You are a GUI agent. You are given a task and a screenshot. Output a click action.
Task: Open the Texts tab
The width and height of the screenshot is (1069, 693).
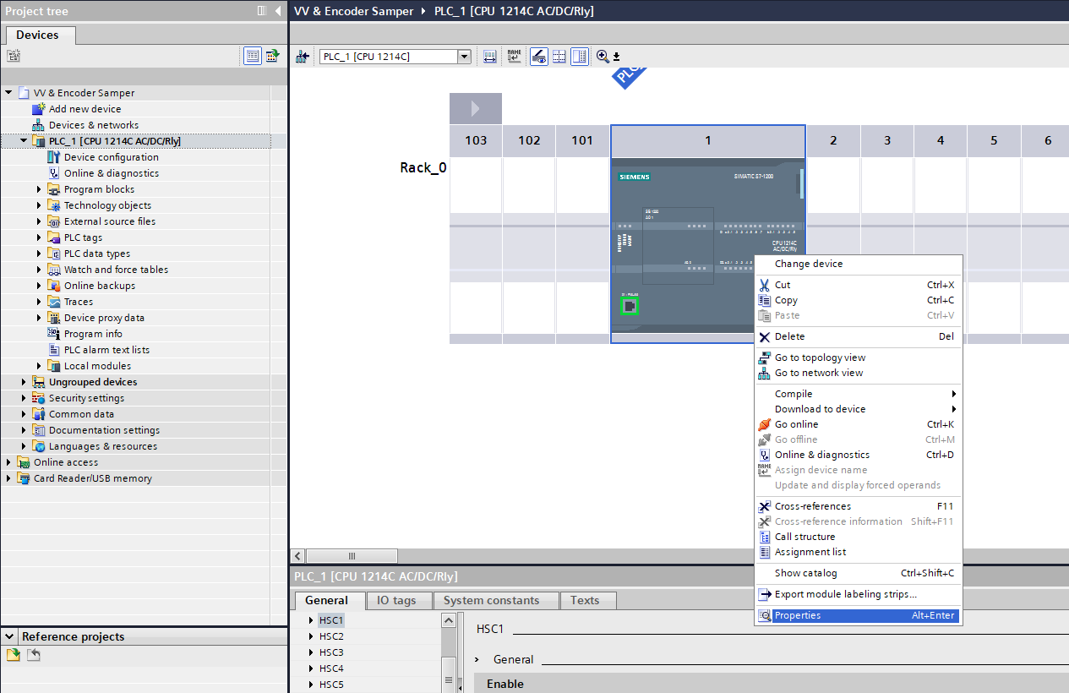[588, 600]
